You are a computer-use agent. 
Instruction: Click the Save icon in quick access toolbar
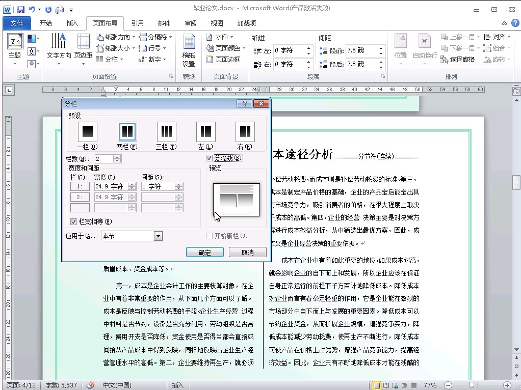point(21,9)
